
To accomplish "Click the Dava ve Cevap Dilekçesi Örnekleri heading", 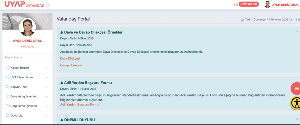I will (94, 32).
